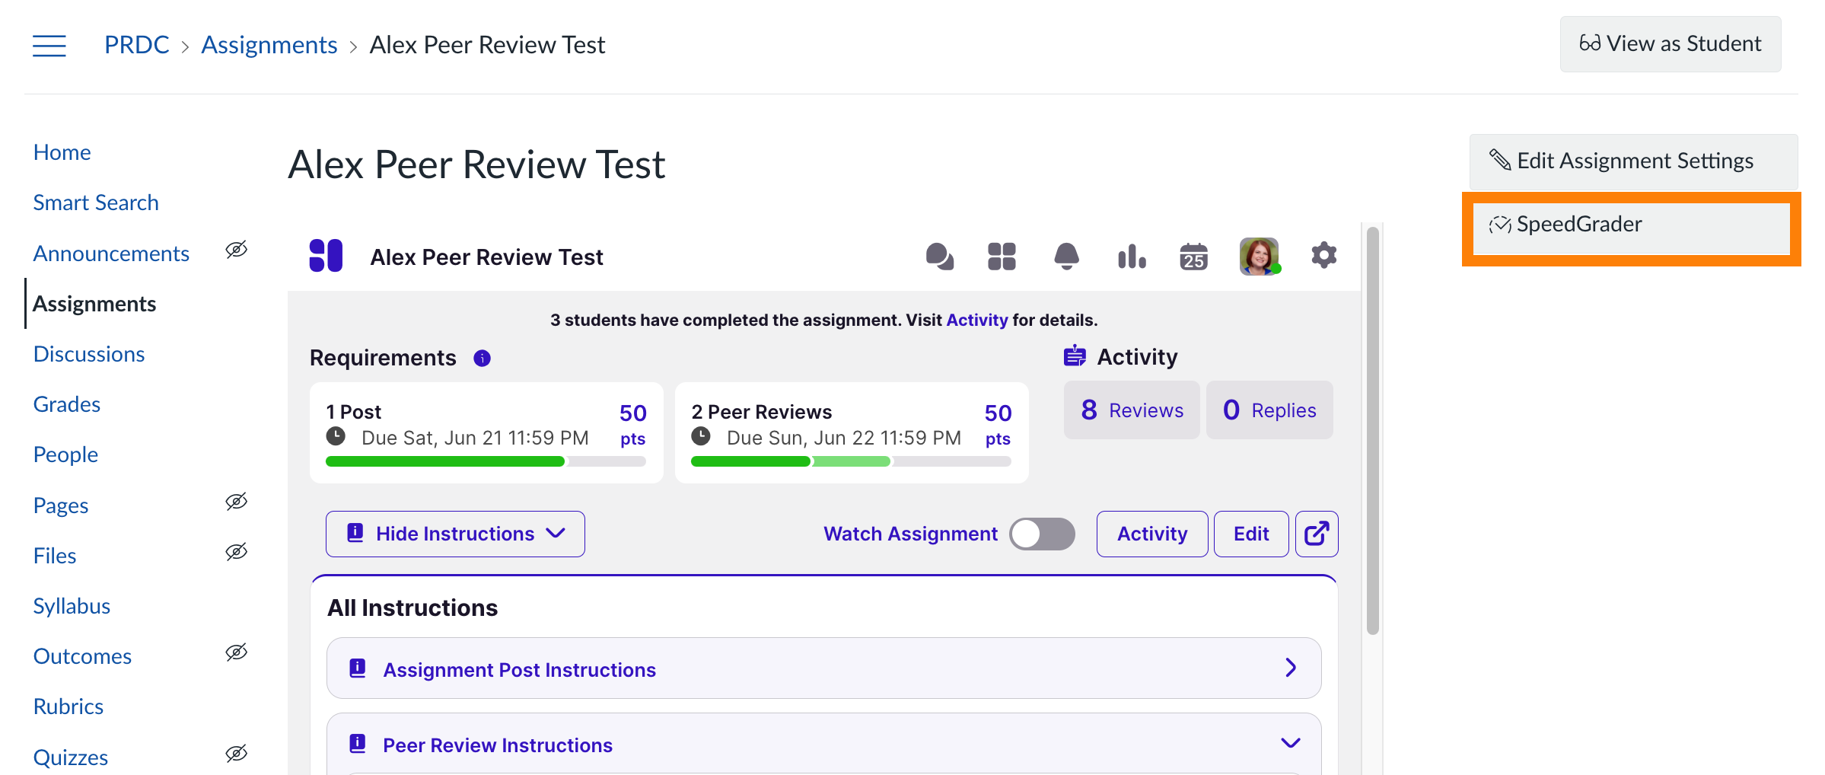Open the assignment in a new window

pyautogui.click(x=1317, y=534)
